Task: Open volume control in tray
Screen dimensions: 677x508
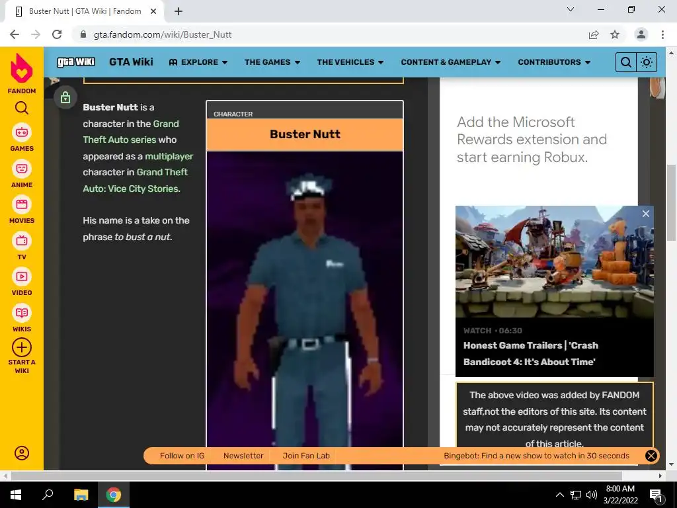Action: [x=592, y=495]
